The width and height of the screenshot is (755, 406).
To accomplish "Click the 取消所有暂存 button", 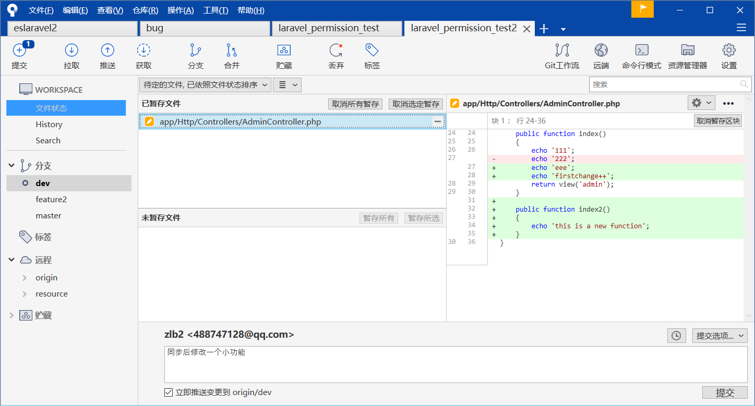I will pyautogui.click(x=356, y=104).
